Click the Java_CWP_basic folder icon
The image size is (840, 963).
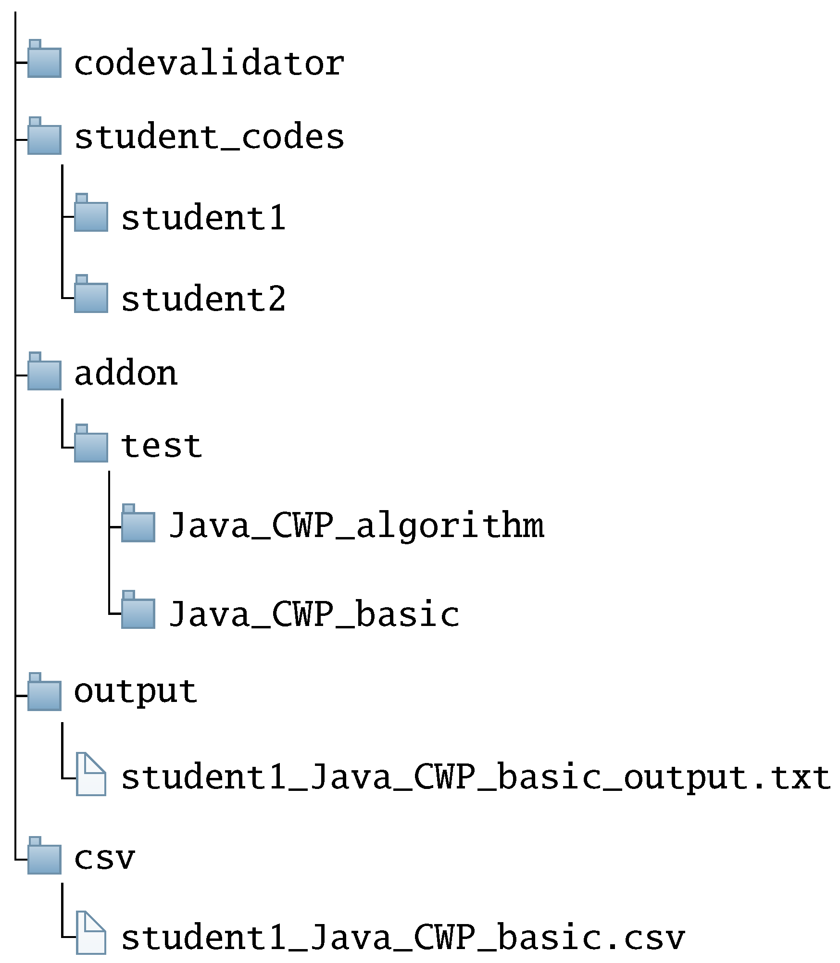pyautogui.click(x=138, y=611)
